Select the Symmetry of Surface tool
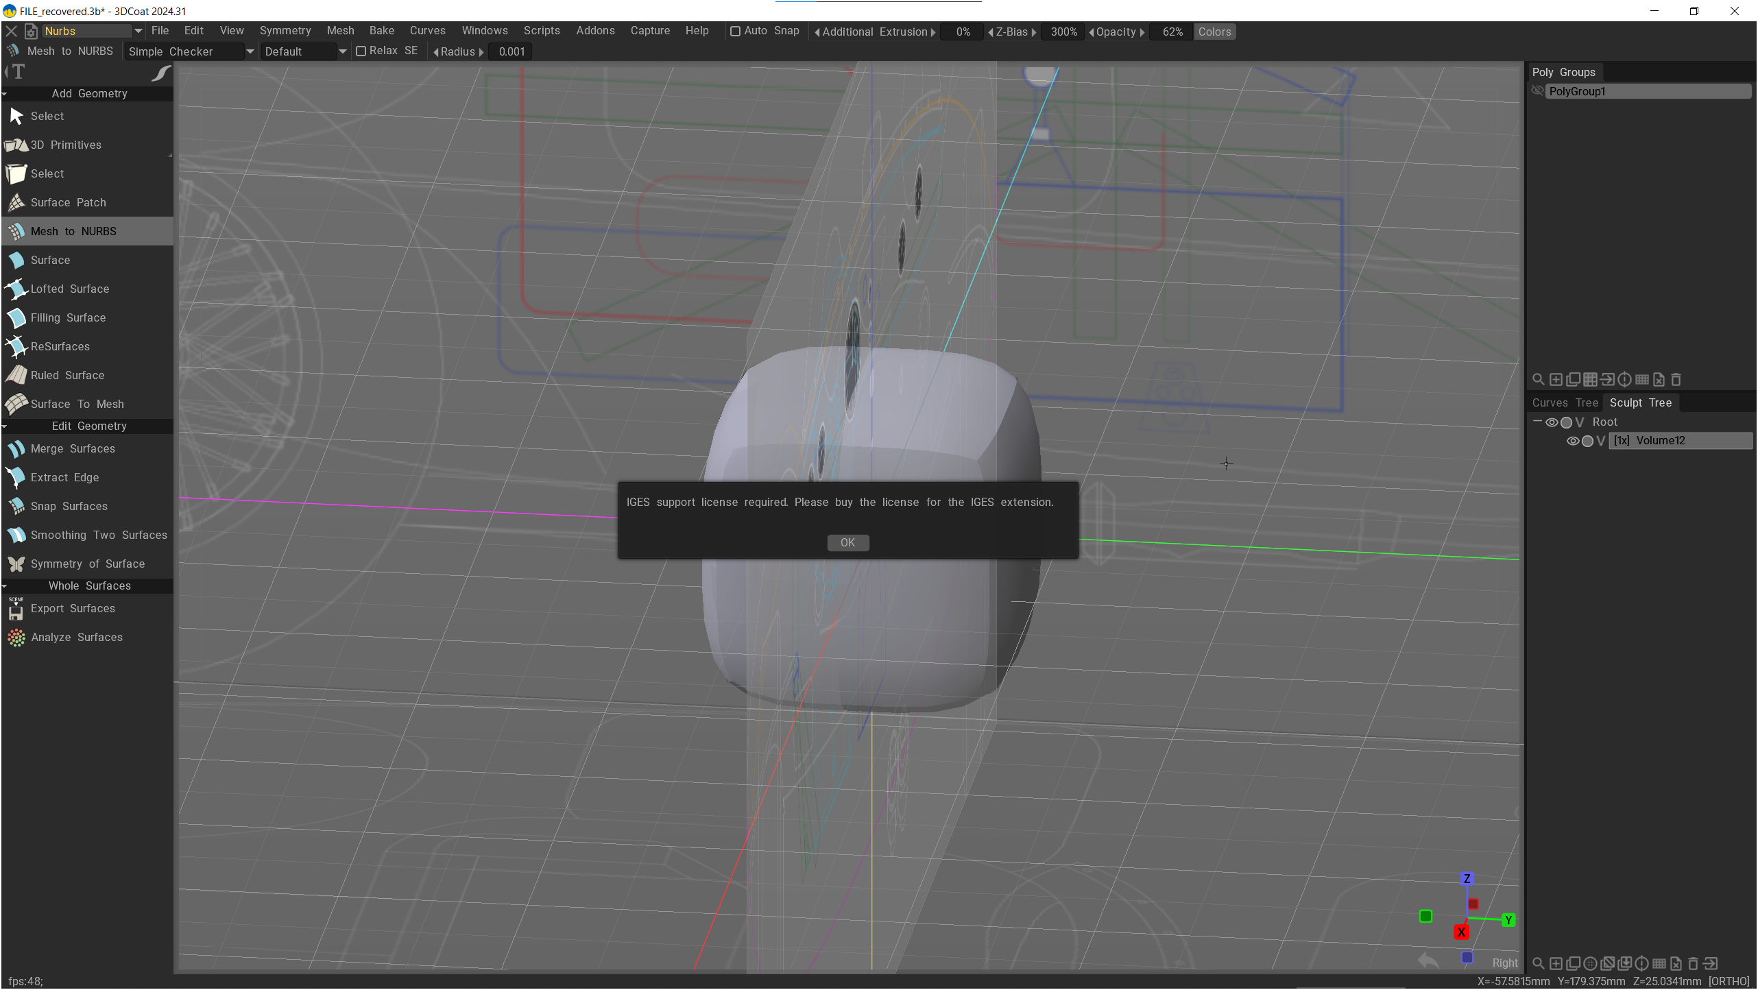The image size is (1758, 990). [x=87, y=564]
